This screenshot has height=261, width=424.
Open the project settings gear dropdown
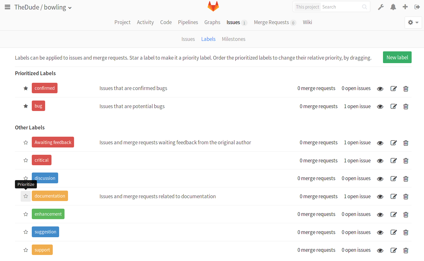click(413, 23)
